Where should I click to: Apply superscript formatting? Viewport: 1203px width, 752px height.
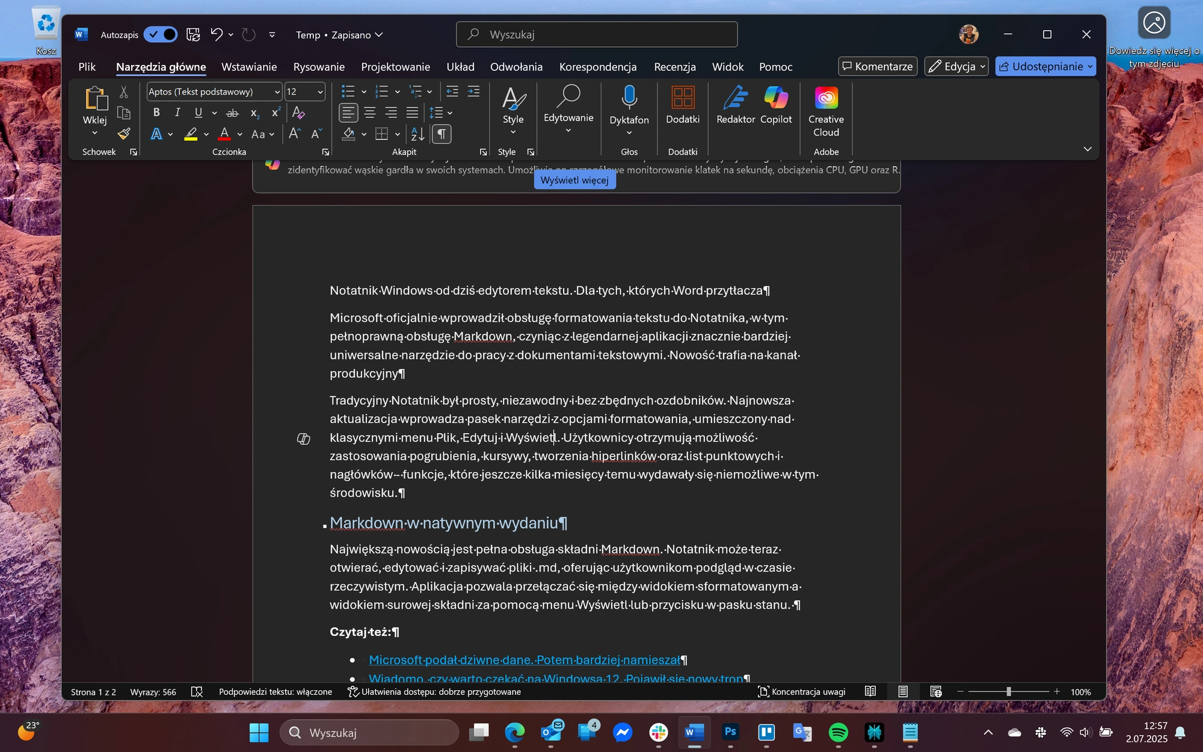276,112
